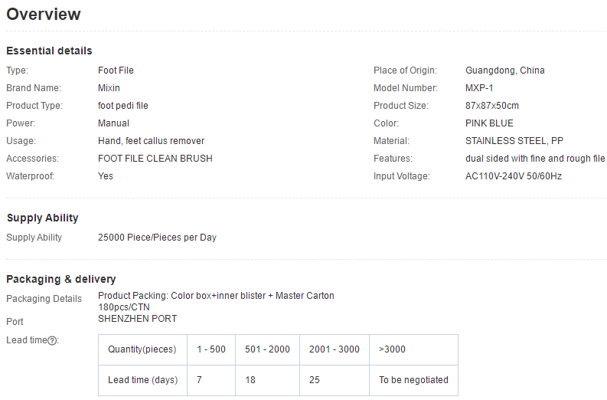Click the Packaging & delivery heading
The width and height of the screenshot is (607, 400).
click(61, 279)
